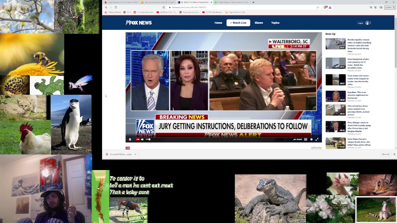Open the Wizard Cat YouTube bookmark
Viewport: 397px width, 223px height.
pos(167,12)
